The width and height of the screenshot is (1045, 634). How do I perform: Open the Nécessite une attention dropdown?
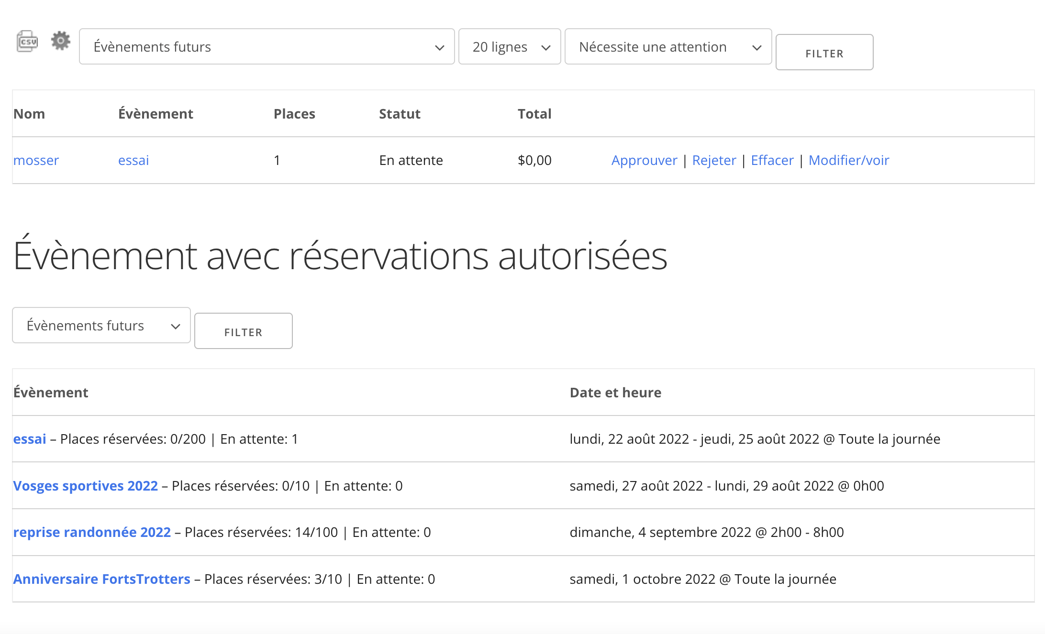point(667,47)
